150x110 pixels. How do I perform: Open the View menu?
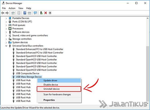click(x=21, y=8)
